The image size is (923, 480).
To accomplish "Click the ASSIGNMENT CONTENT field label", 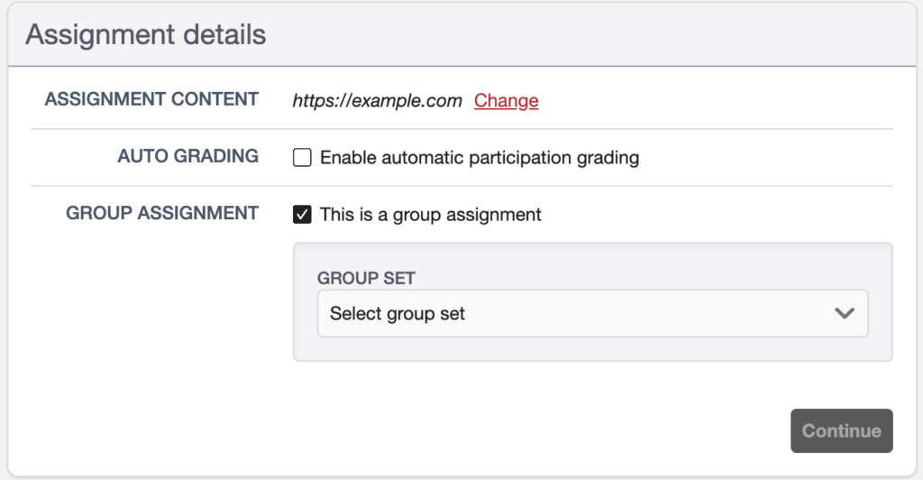I will click(x=151, y=99).
